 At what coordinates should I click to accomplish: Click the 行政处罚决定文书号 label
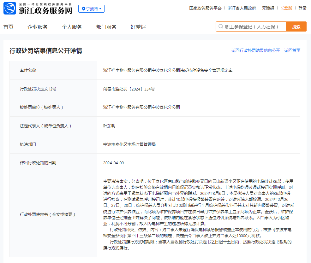(x=38, y=89)
